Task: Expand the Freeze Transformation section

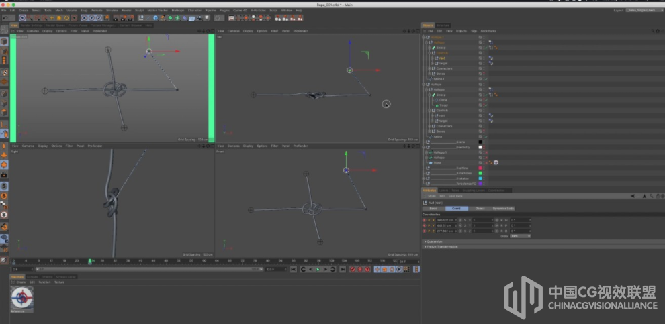Action: [441, 246]
